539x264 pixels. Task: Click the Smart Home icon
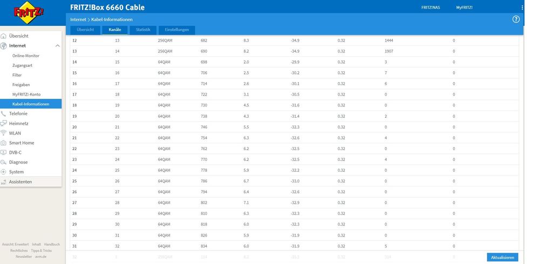click(3, 143)
